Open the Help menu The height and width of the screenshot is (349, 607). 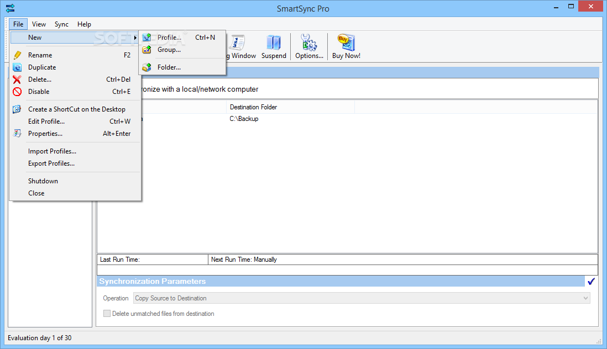tap(84, 24)
